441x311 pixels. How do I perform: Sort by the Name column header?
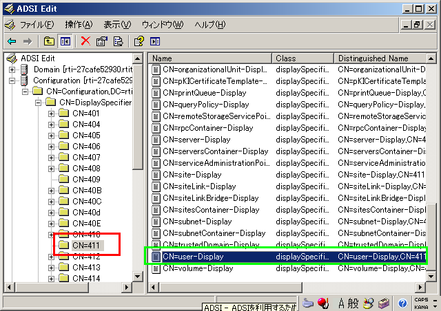209,58
